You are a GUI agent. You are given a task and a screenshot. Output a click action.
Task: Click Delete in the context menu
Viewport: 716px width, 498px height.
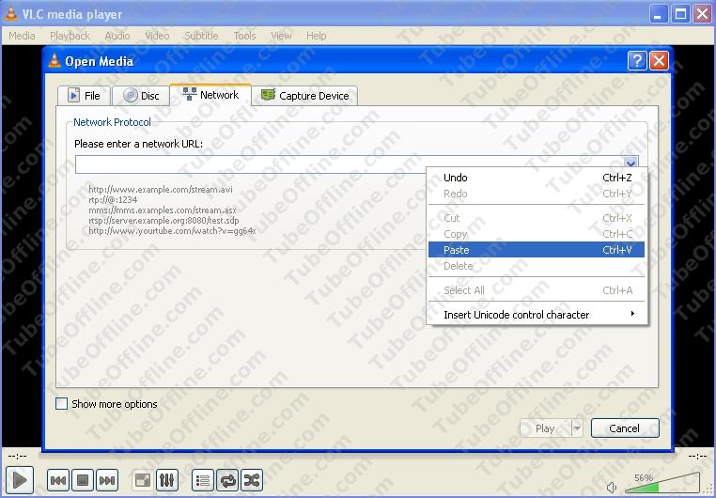pyautogui.click(x=537, y=266)
